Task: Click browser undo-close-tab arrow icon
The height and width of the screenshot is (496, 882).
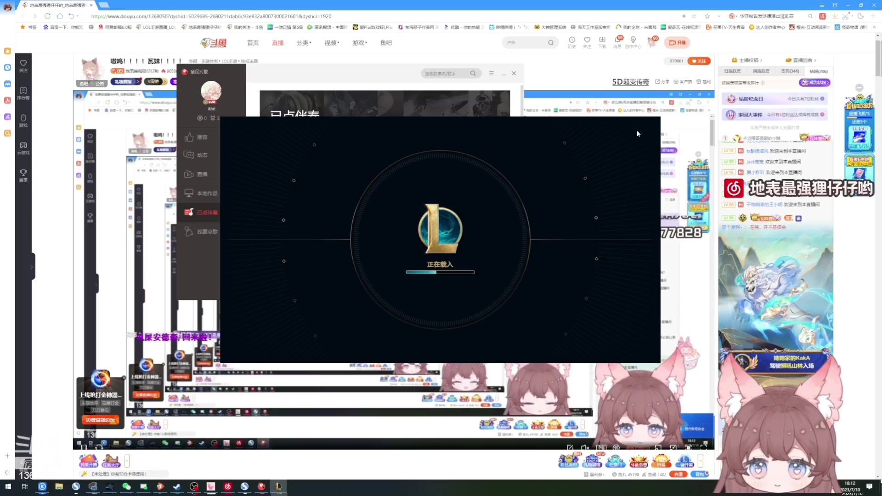Action: point(72,16)
